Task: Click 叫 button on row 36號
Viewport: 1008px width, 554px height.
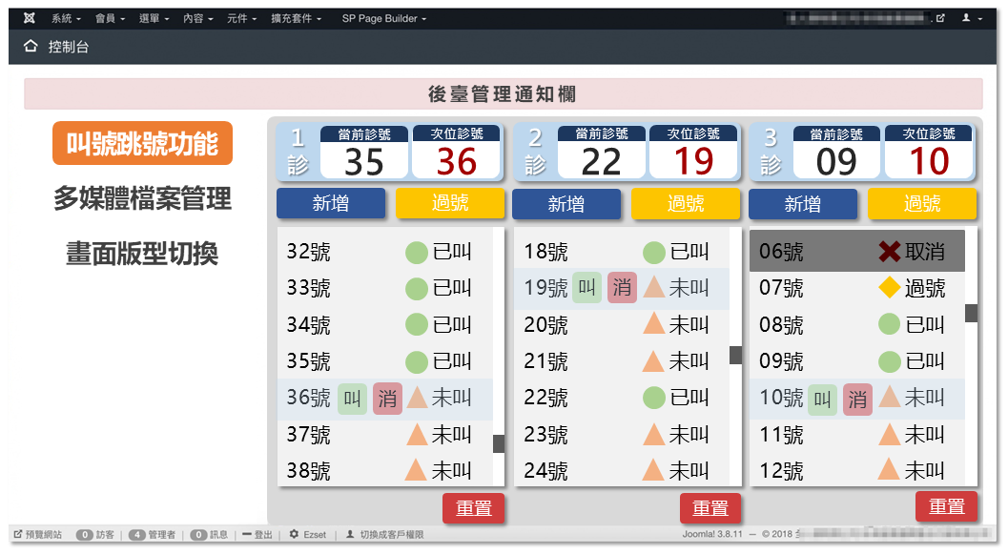Action: pos(352,399)
